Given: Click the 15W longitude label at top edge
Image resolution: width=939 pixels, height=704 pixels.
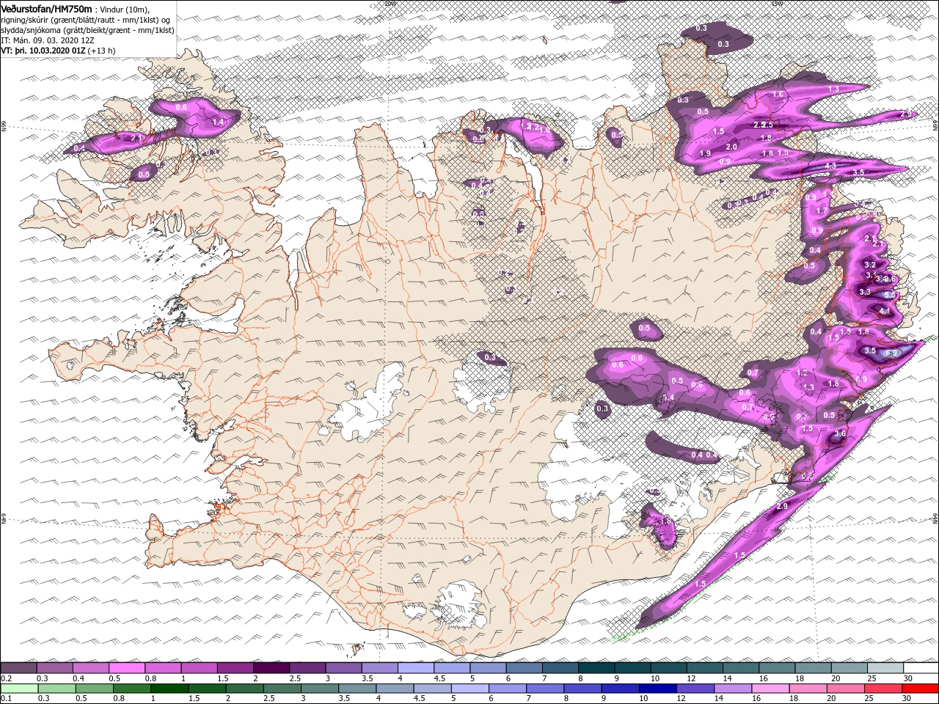Looking at the screenshot, I should pyautogui.click(x=777, y=3).
